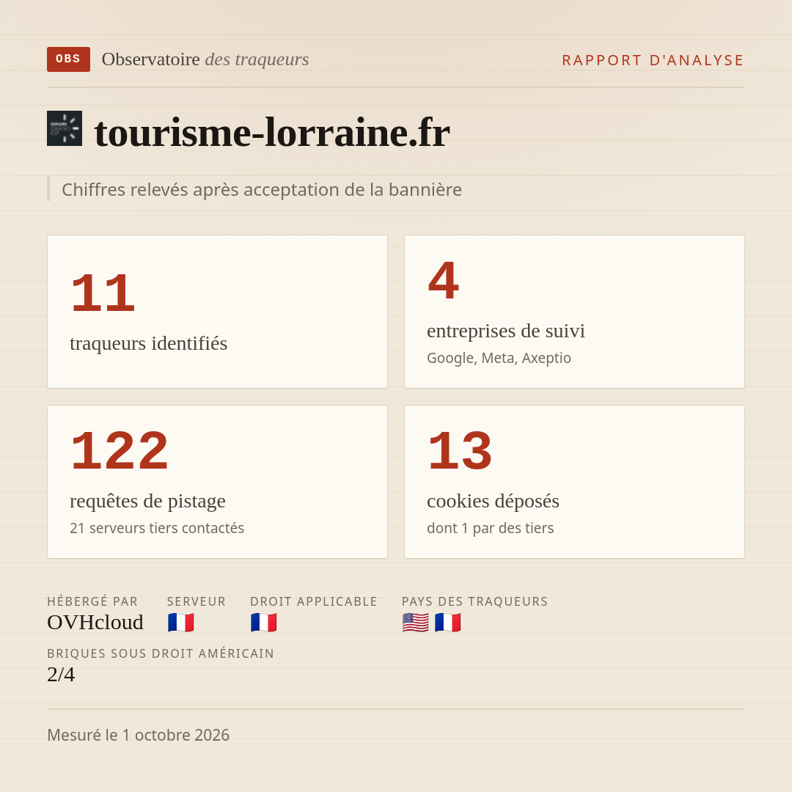Open the 11 traqueurs identifiés card
This screenshot has width=792, height=792.
click(217, 312)
